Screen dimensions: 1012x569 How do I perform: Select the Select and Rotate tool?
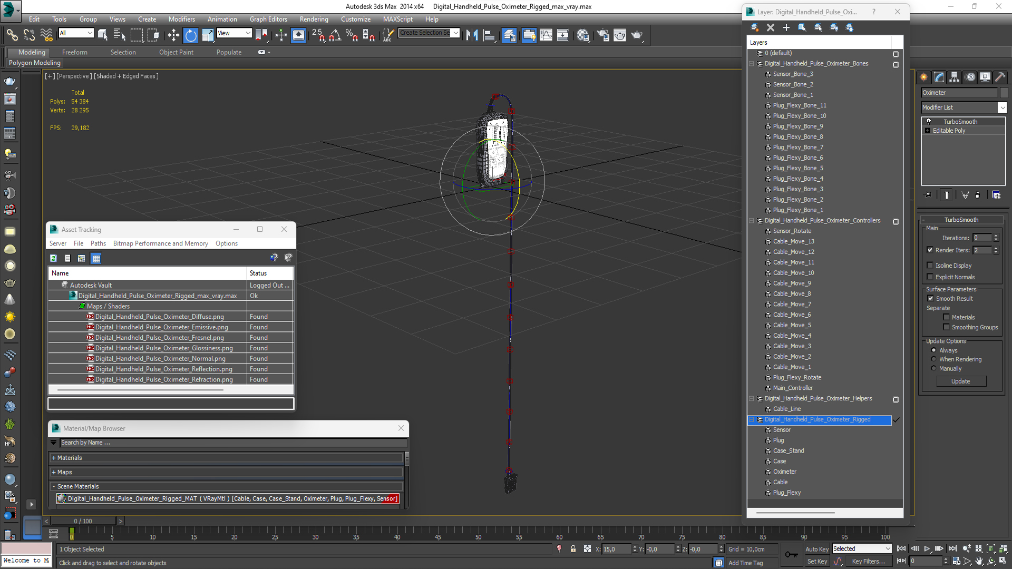(191, 35)
